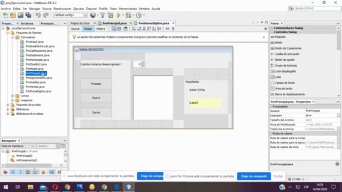
Task: Click the Debug Project toolbar icon
Action: coord(129,15)
